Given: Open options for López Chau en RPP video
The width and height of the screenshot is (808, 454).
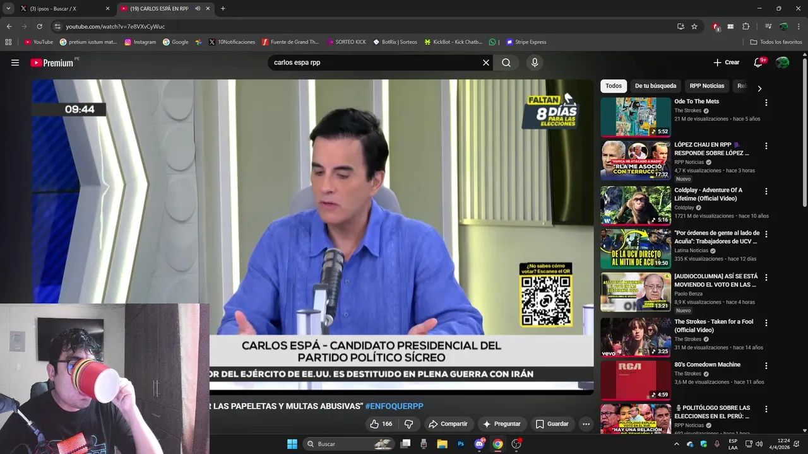Looking at the screenshot, I should click(766, 146).
